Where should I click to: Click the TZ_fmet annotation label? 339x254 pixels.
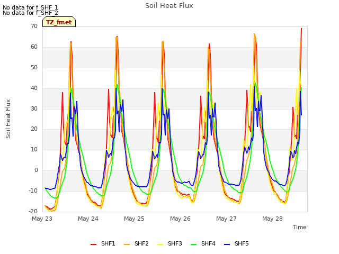(x=59, y=22)
